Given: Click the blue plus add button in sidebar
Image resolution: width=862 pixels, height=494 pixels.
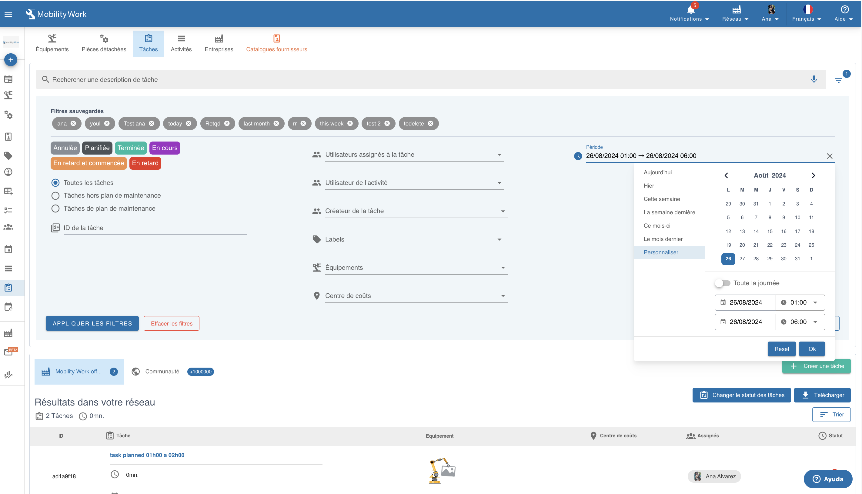Looking at the screenshot, I should [11, 60].
